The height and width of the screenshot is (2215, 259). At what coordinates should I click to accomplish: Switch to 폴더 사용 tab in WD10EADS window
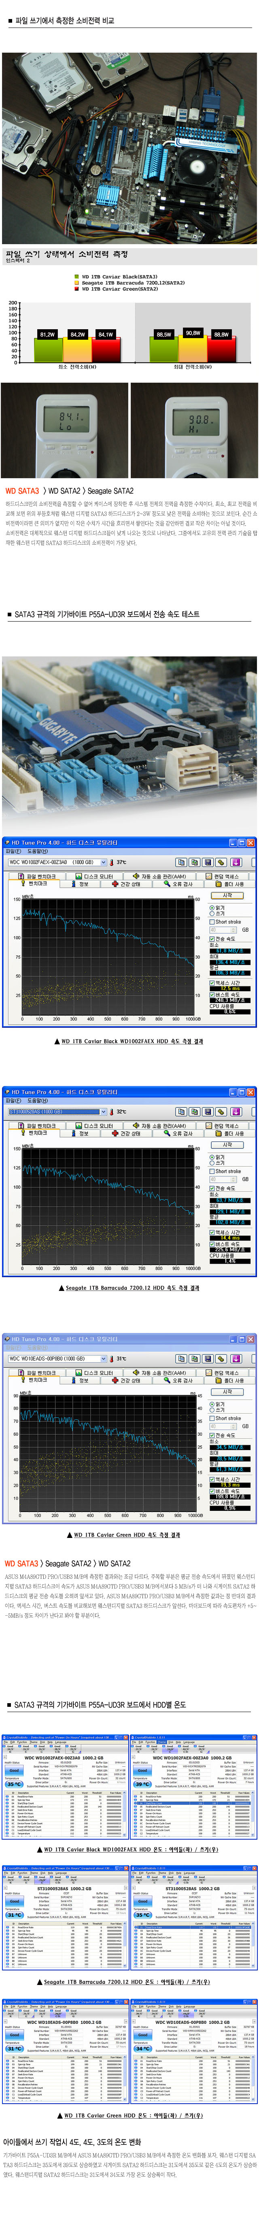pyautogui.click(x=230, y=1380)
